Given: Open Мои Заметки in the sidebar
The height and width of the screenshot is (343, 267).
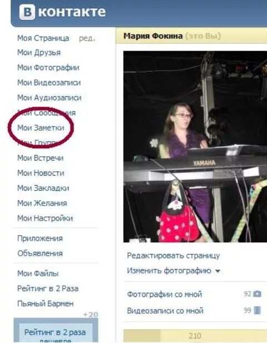Looking at the screenshot, I should pos(41,128).
